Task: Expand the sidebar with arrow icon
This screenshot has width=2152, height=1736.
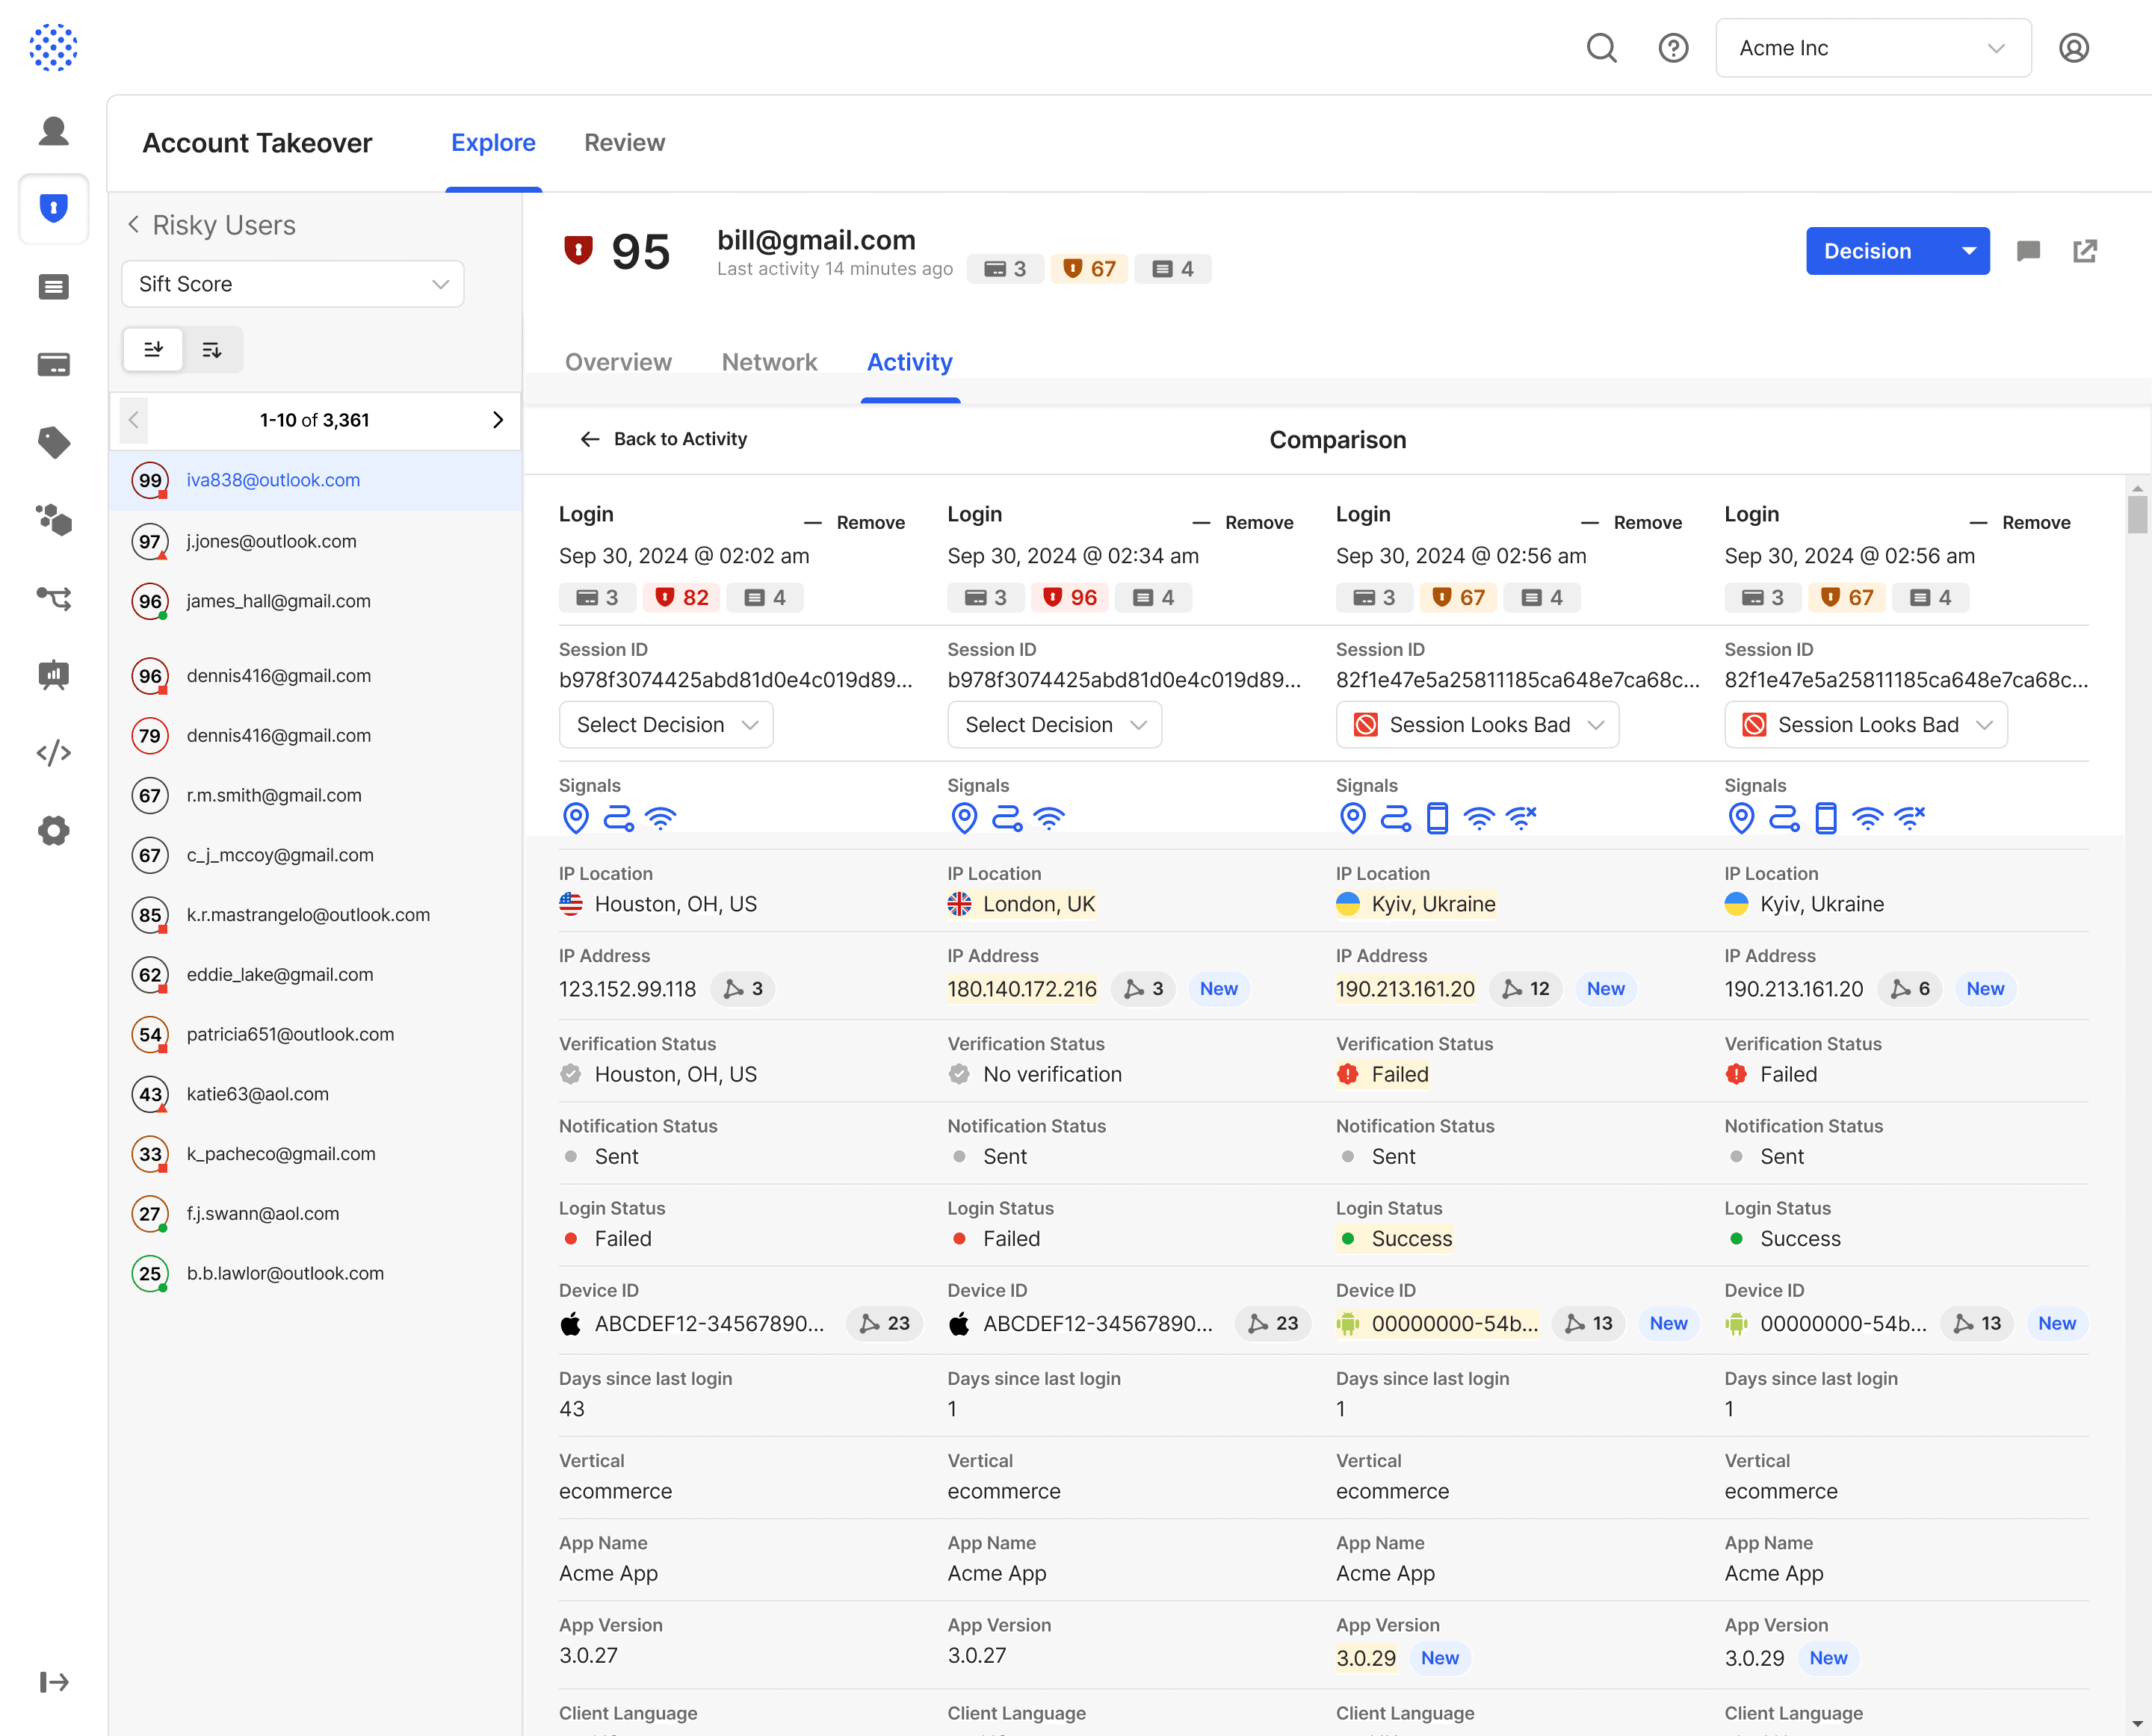Action: 54,1682
